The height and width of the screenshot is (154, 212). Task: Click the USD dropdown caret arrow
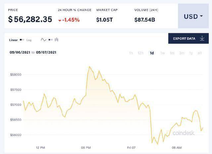click(201, 16)
